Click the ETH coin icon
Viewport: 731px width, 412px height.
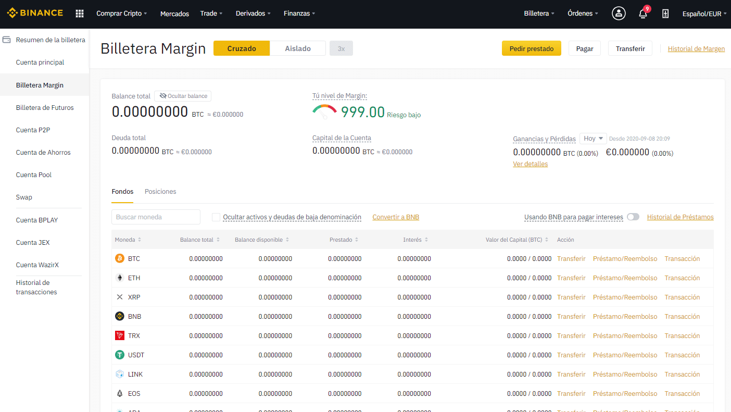(120, 278)
